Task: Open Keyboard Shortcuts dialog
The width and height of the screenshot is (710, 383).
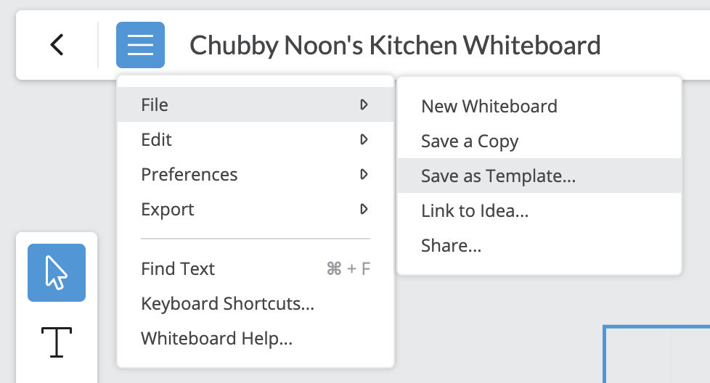Action: 256,303
